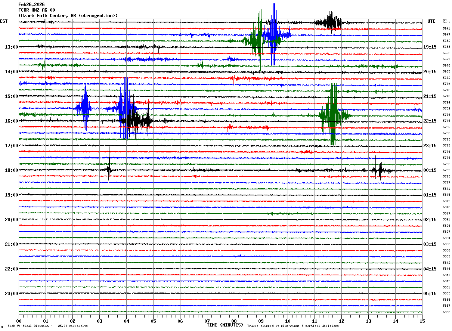Click the 05:15 UTC time label
The width and height of the screenshot is (452, 331).
(430, 294)
